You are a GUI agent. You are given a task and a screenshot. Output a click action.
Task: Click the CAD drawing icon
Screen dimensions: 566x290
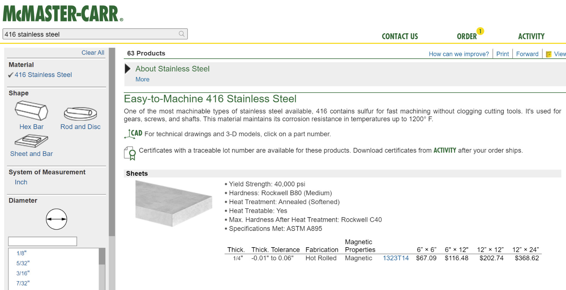pos(133,134)
